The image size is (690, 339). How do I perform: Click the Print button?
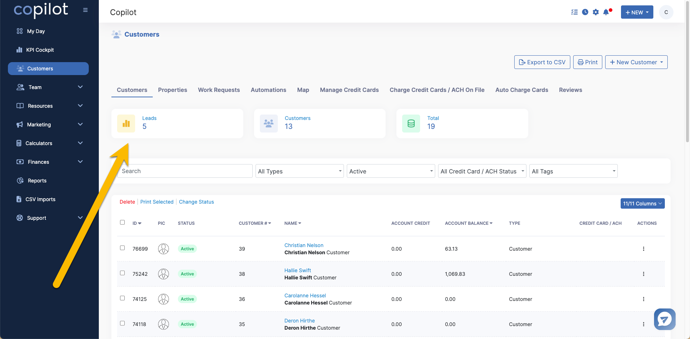pos(588,62)
